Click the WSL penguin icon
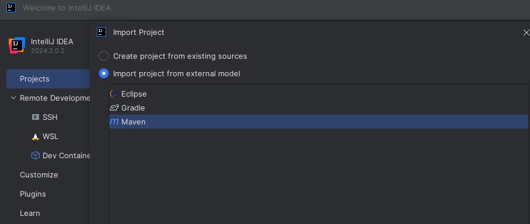The height and width of the screenshot is (224, 530). (x=35, y=137)
